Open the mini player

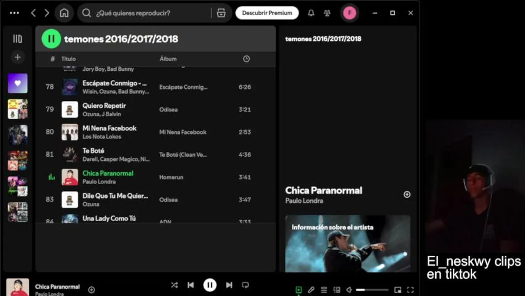click(x=397, y=290)
